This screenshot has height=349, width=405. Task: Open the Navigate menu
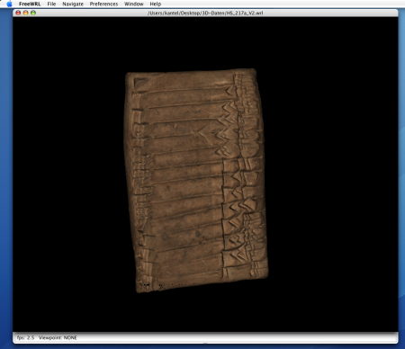pos(73,4)
